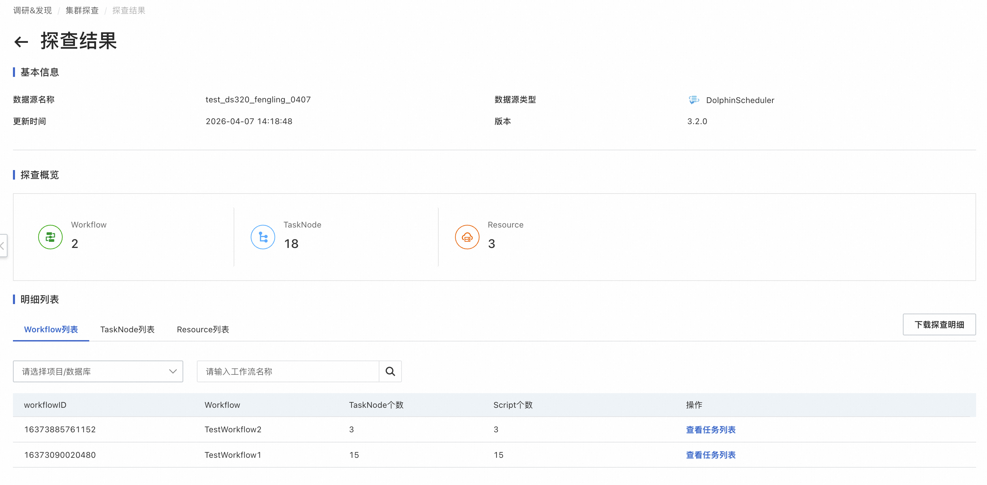Select the Workflow列表 tab
987x485 pixels.
pos(51,329)
